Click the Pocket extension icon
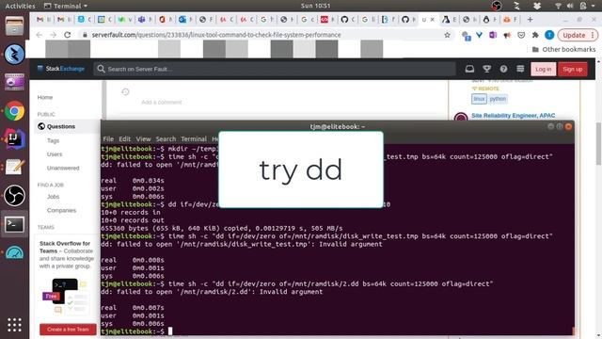The image size is (602, 339). pos(521,35)
